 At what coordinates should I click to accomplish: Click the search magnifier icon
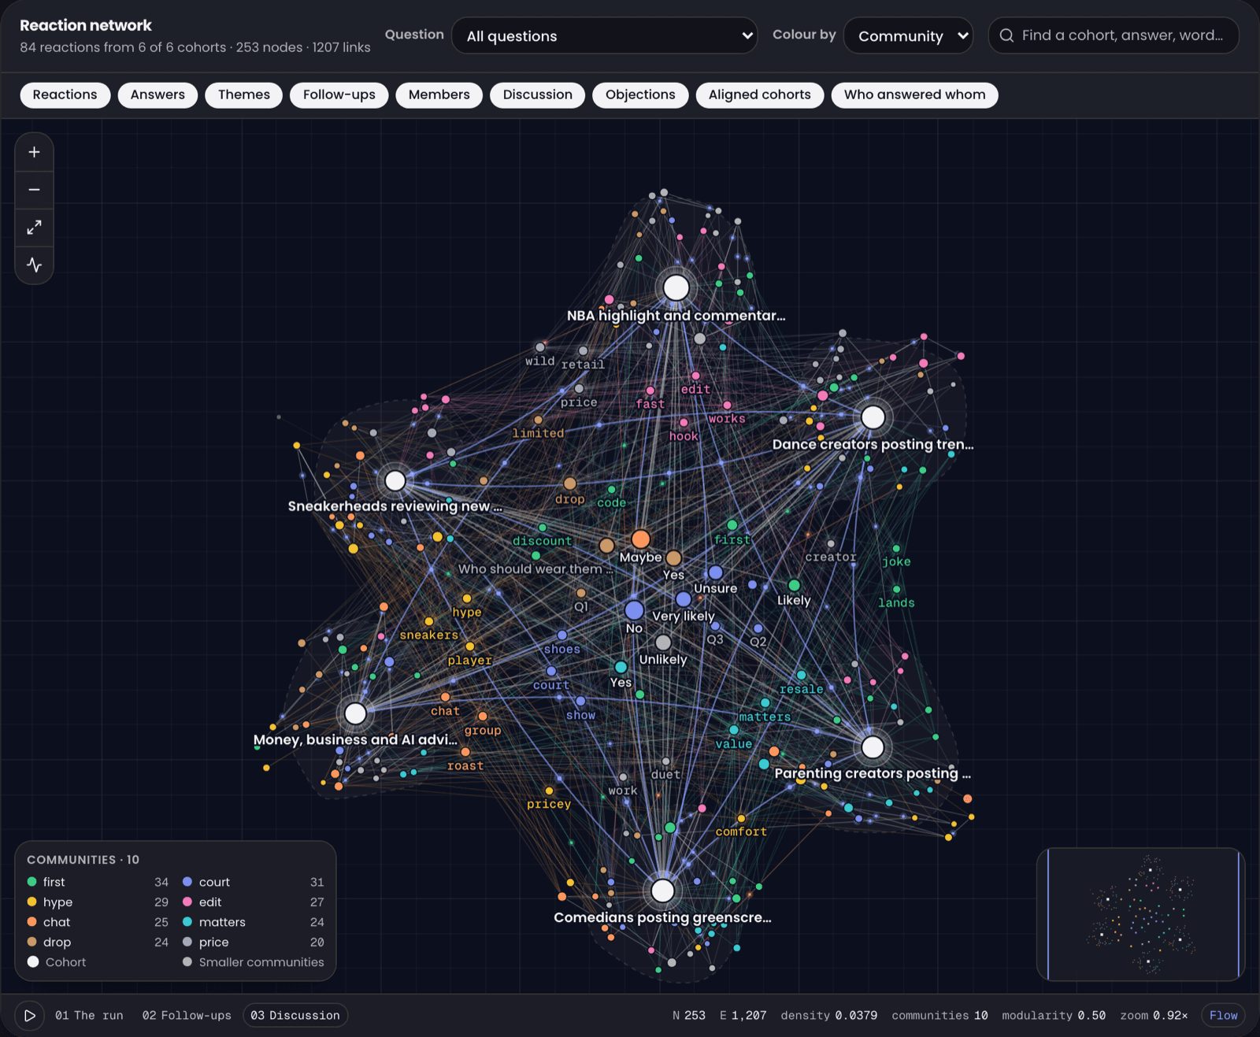click(1006, 35)
